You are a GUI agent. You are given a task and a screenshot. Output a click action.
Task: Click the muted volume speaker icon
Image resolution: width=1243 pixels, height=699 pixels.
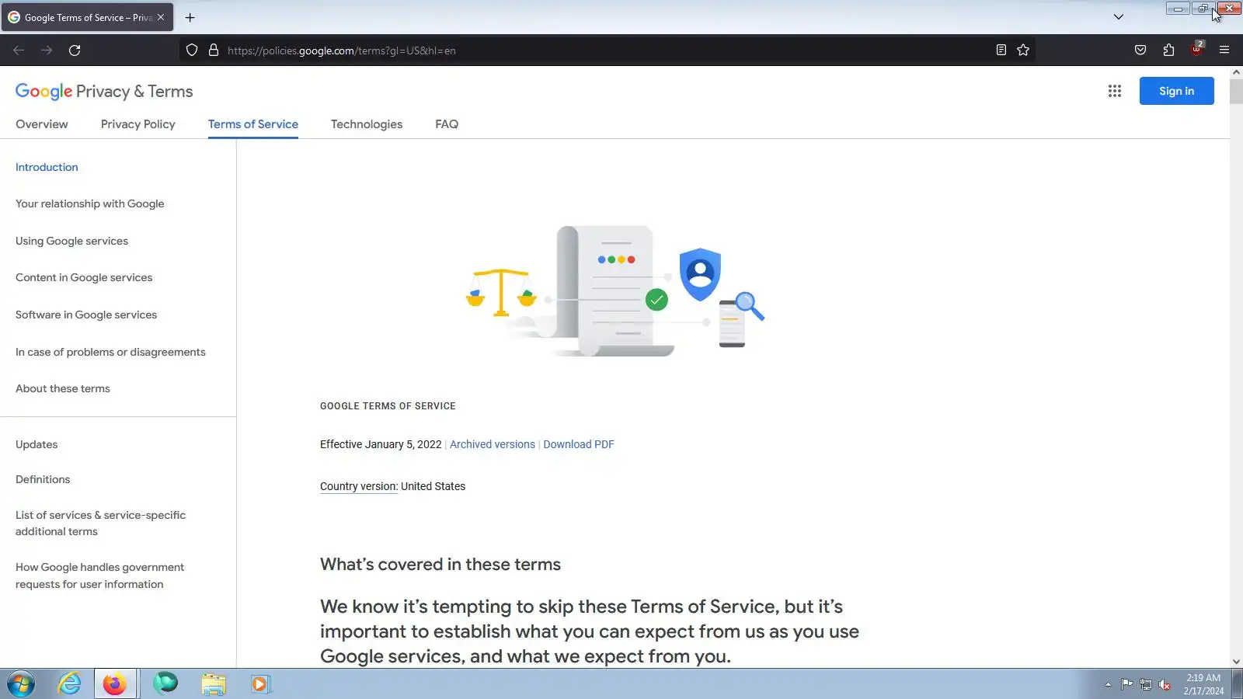1164,684
